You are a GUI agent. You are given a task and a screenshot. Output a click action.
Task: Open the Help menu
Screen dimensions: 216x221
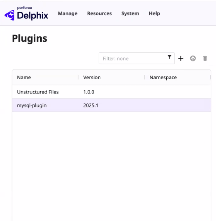pos(154,14)
